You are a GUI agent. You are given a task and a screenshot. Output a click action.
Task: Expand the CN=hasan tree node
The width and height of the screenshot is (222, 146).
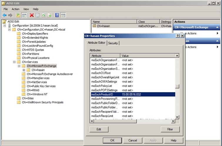(24, 70)
